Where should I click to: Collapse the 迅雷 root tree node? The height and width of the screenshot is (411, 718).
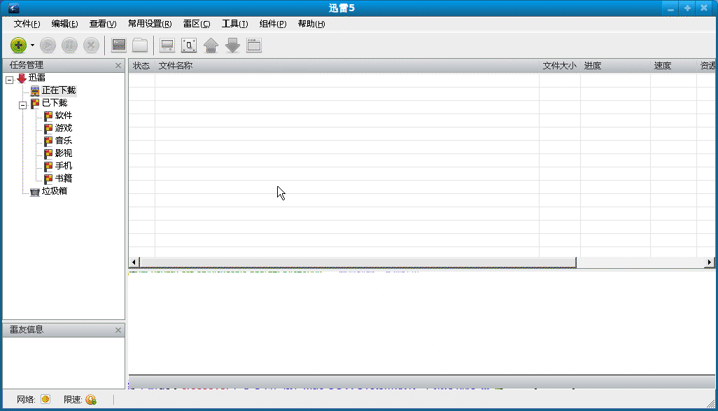pyautogui.click(x=10, y=81)
